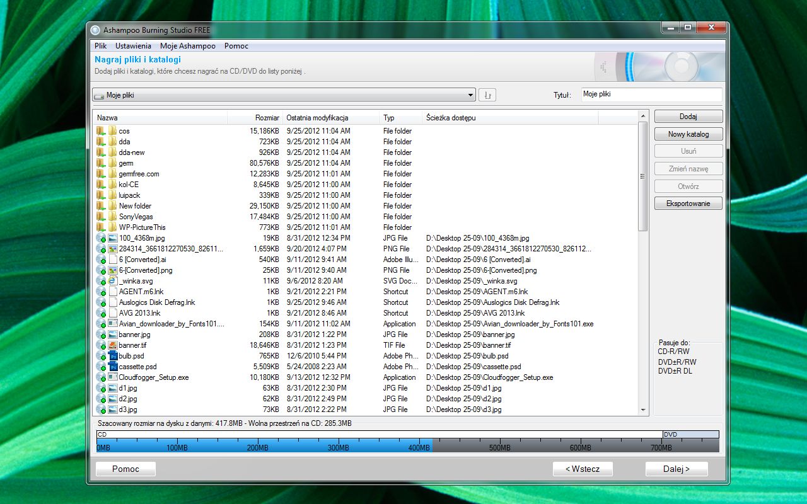Go back with the Wstecz button
Screen dimensions: 807x504
pyautogui.click(x=583, y=469)
